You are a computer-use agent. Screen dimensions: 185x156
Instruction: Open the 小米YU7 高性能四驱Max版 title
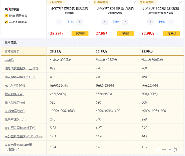161,11
